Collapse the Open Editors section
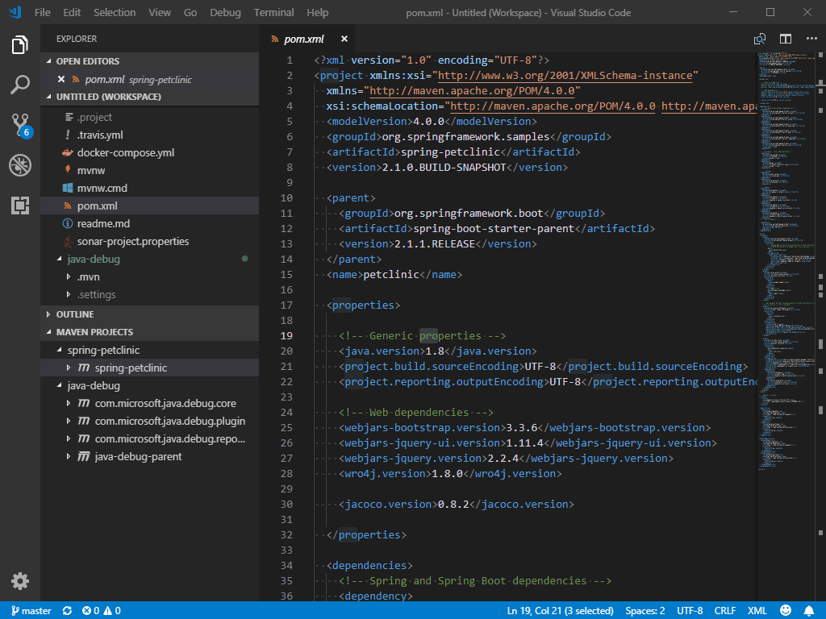Screen dimensions: 826x619 tap(149, 61)
